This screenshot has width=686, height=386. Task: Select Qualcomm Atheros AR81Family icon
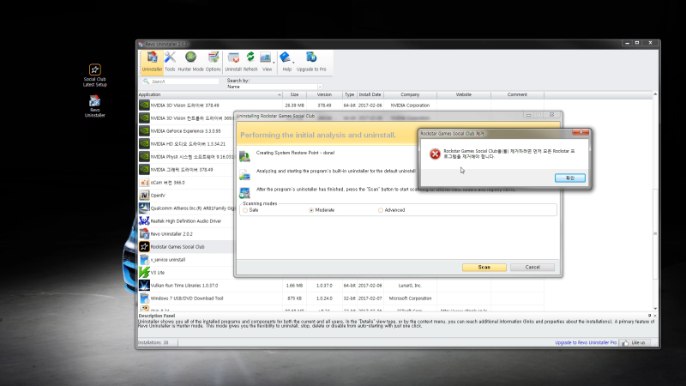point(144,208)
